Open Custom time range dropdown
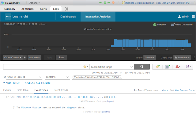The height and width of the screenshot is (113, 196). (112, 67)
